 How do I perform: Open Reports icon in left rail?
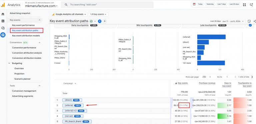tap(3, 21)
